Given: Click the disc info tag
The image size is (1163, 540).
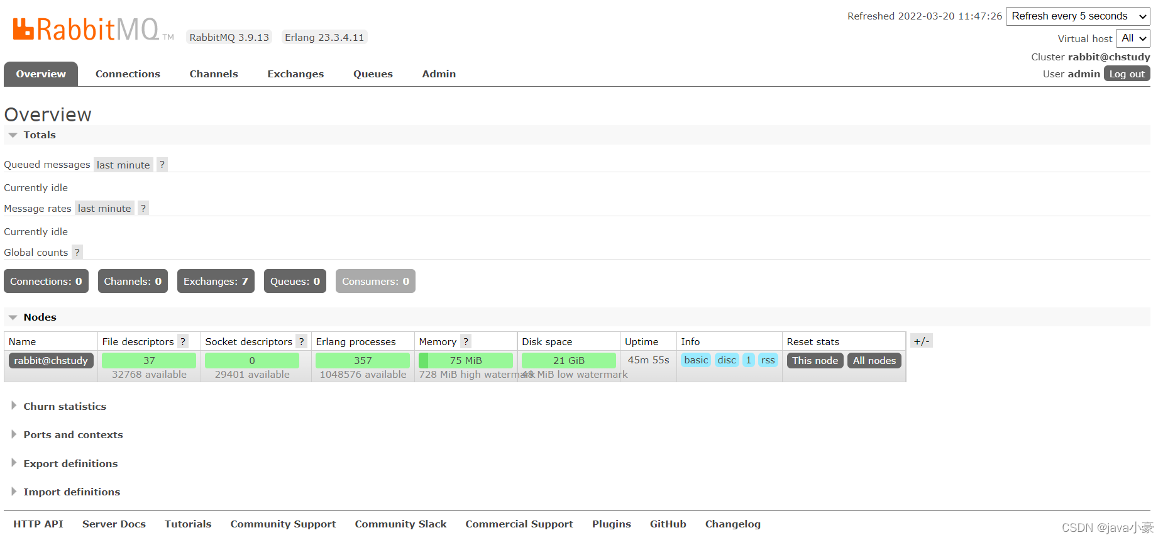Looking at the screenshot, I should point(727,360).
